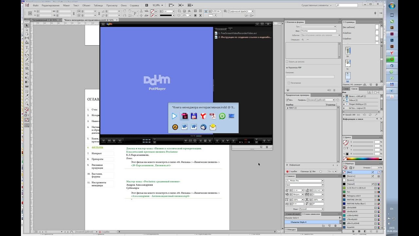Viewport: 419px width, 236px height.
Task: Select the 'Mahogany.color3' swatch
Action: coord(361,196)
